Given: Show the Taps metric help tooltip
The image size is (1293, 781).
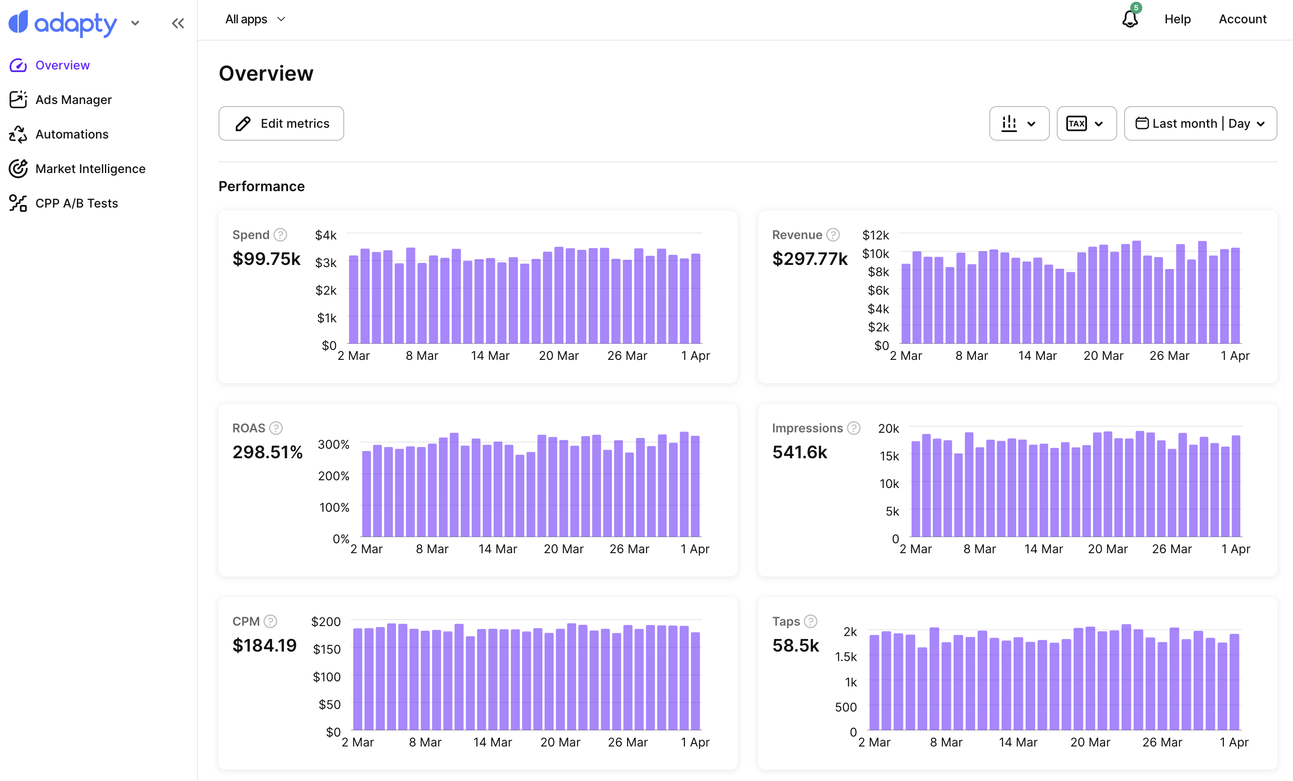Looking at the screenshot, I should point(811,621).
